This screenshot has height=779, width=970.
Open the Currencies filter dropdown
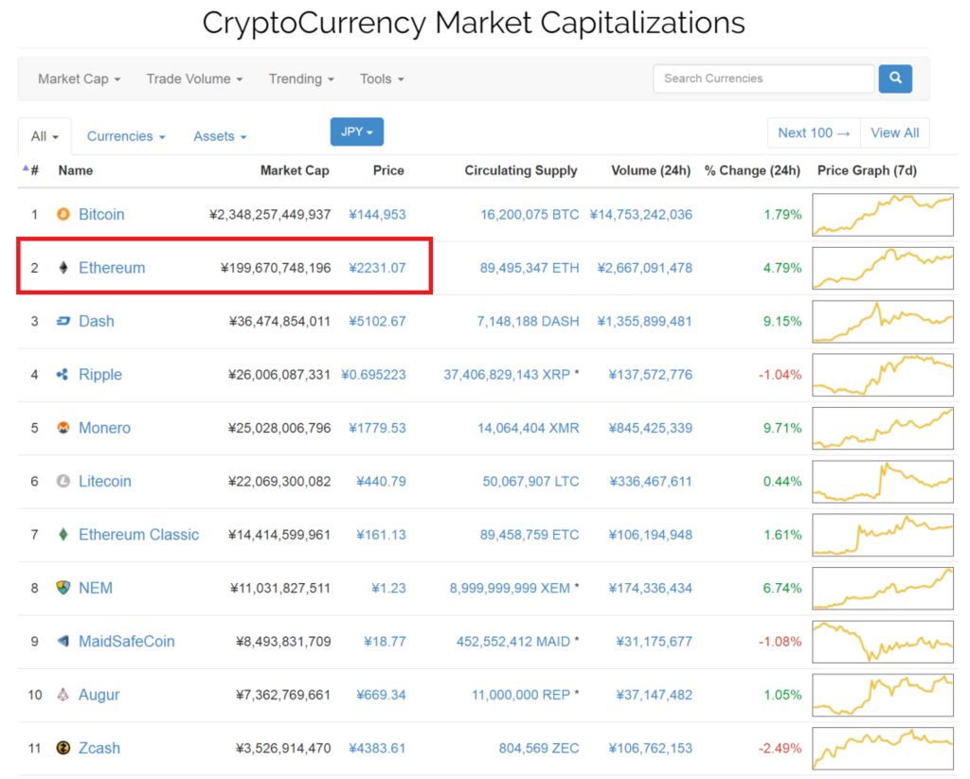pyautogui.click(x=126, y=136)
